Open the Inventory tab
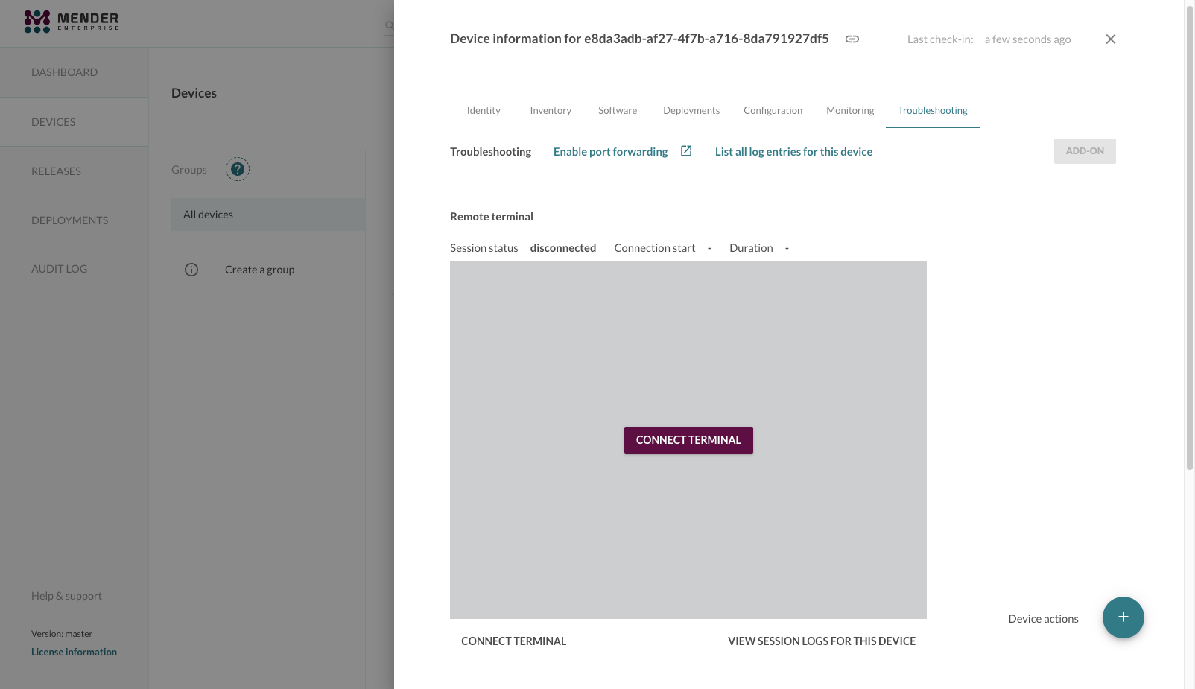Screen dimensions: 1195x689 pos(551,110)
